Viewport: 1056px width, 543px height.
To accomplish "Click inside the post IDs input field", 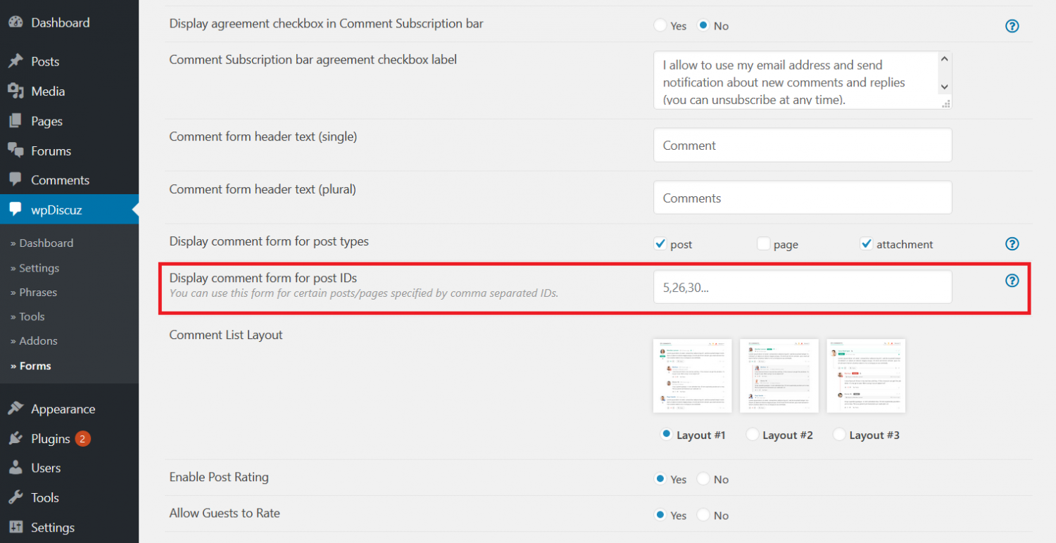I will [802, 286].
